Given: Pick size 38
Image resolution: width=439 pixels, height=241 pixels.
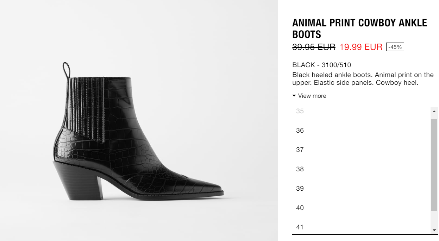Looking at the screenshot, I should [361, 169].
